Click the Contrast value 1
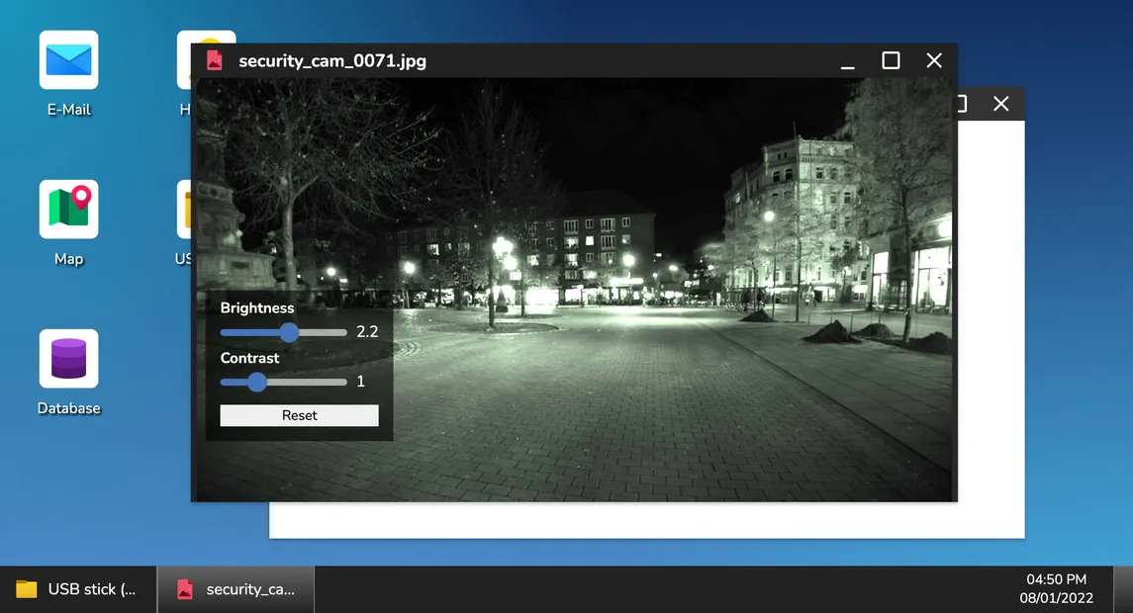The image size is (1133, 613). [360, 382]
